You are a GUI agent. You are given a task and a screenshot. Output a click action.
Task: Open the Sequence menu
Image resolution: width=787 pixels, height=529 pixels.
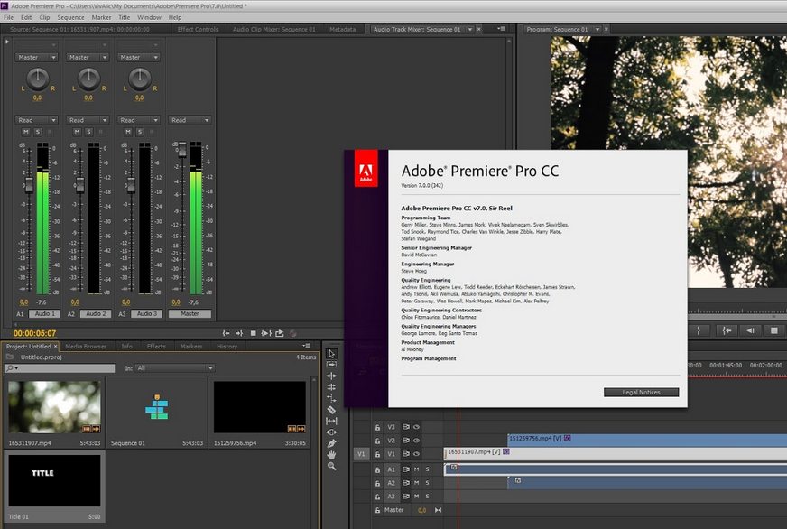click(x=70, y=17)
